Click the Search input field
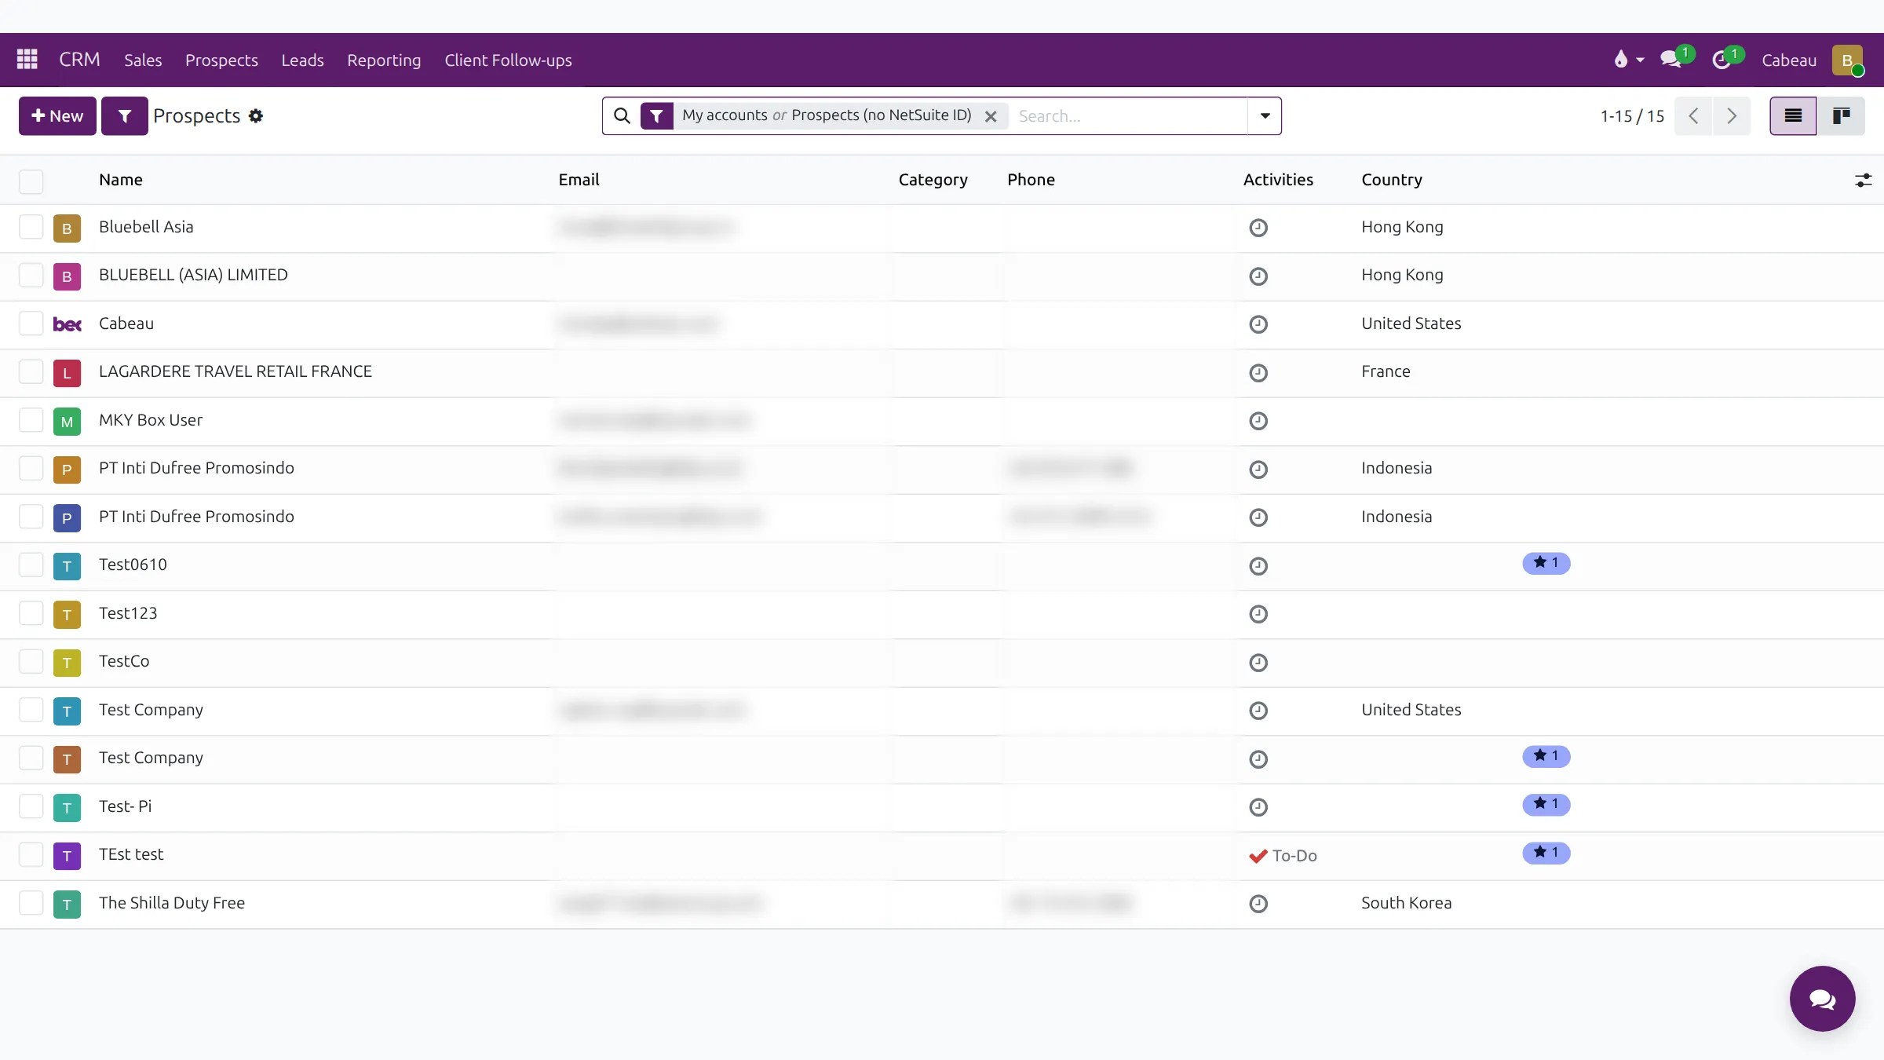The height and width of the screenshot is (1060, 1884). click(1128, 116)
